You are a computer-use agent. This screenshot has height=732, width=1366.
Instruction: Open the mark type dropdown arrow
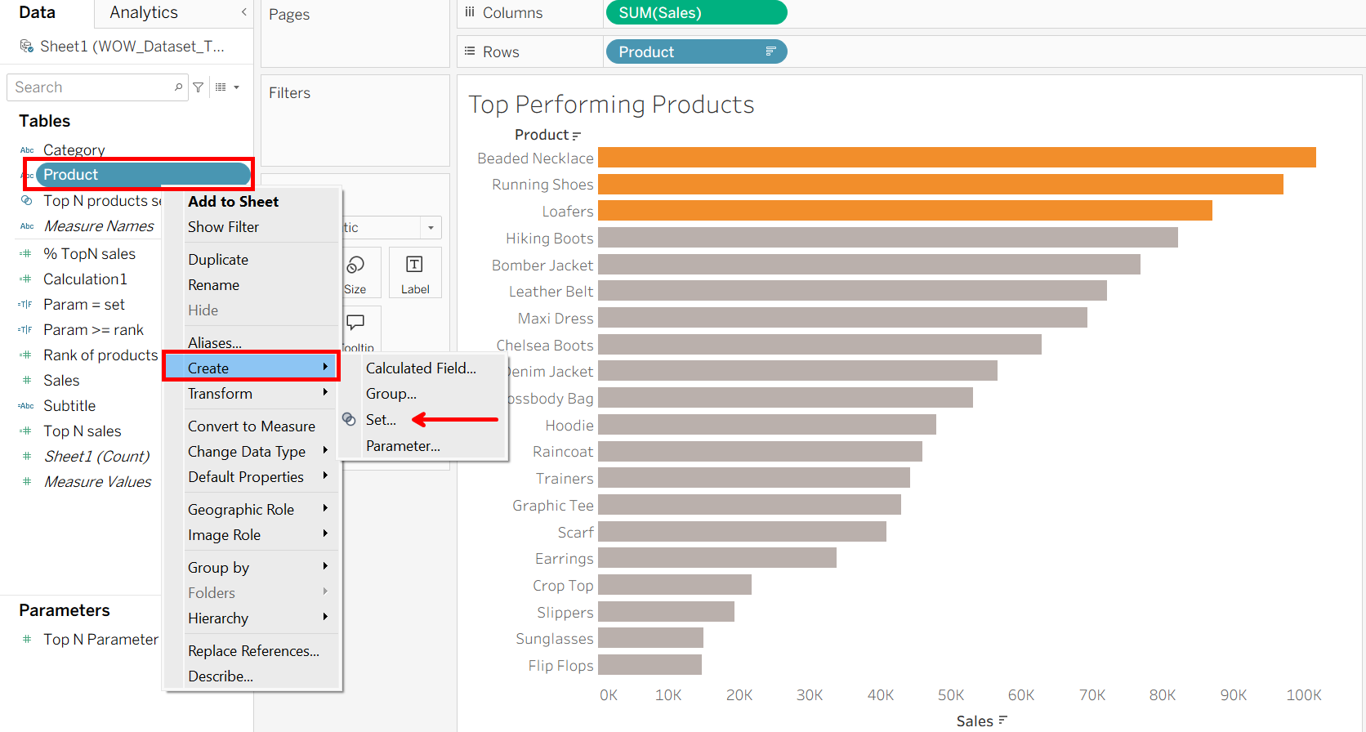[431, 228]
